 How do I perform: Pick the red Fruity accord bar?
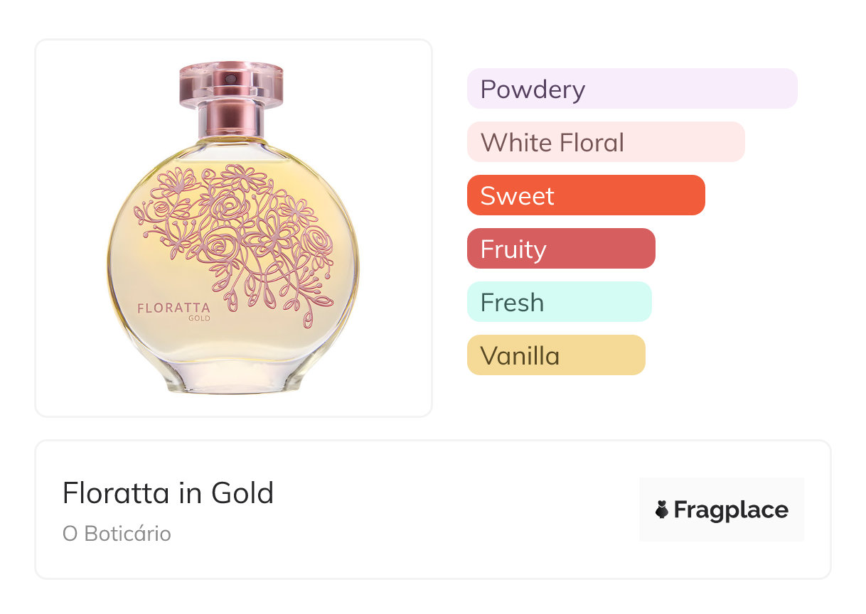pyautogui.click(x=560, y=249)
